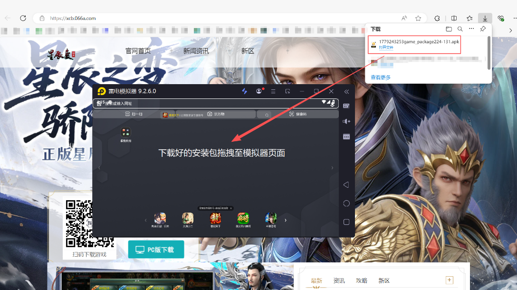Open downloads folder icon in panel

(x=449, y=29)
